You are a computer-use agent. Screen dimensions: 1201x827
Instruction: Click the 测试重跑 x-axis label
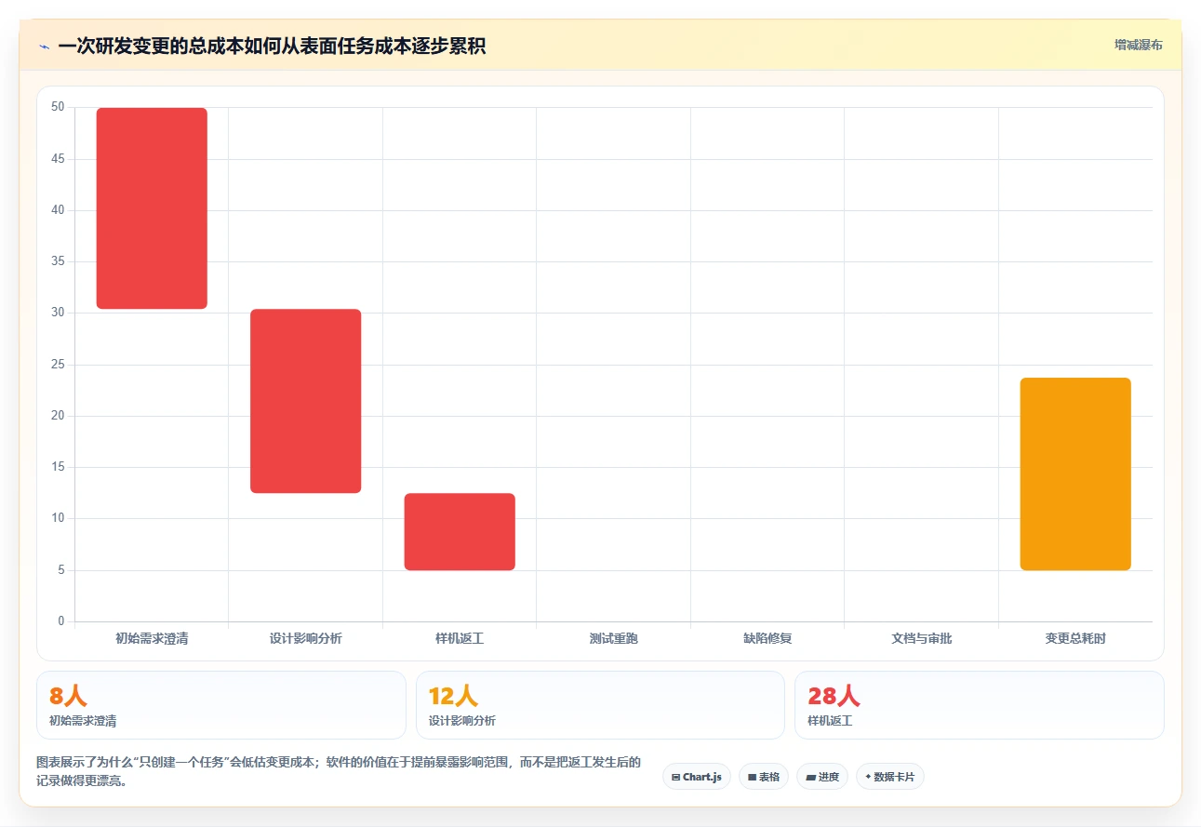(614, 639)
